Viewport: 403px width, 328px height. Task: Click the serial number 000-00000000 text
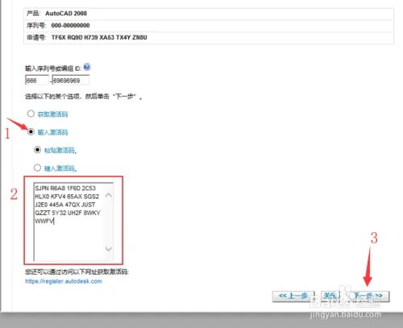pyautogui.click(x=70, y=26)
